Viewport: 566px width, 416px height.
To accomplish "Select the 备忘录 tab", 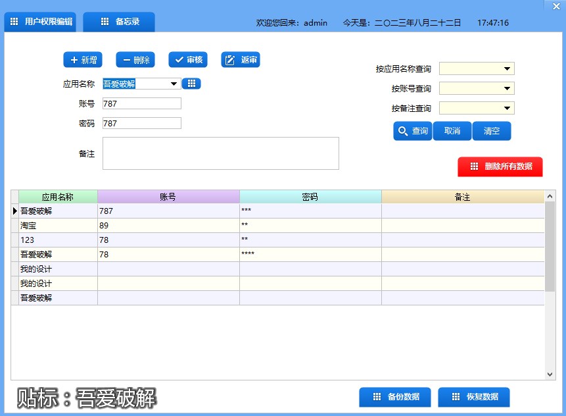I will pos(119,21).
